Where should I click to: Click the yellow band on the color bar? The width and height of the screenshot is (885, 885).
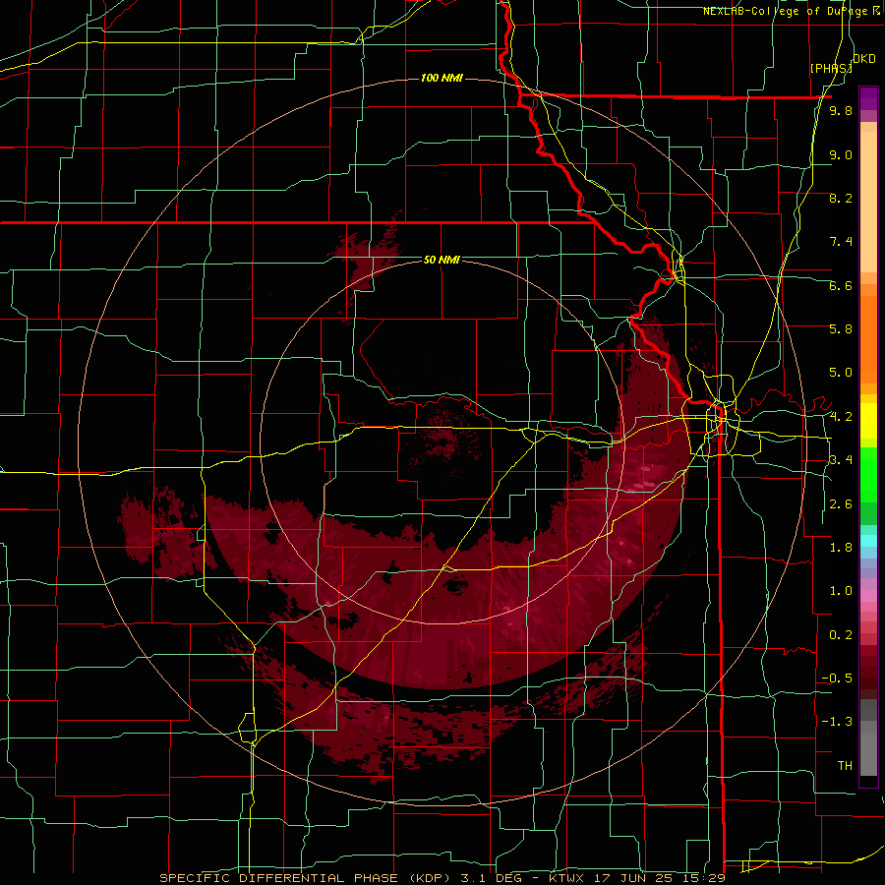click(868, 421)
